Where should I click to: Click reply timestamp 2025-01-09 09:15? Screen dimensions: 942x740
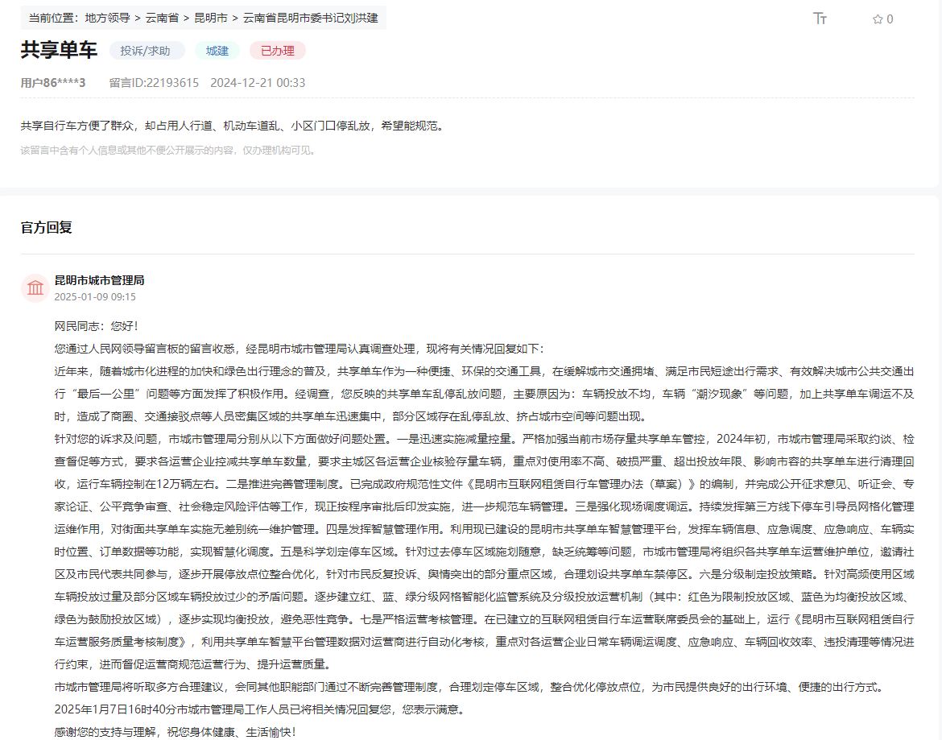pos(95,297)
